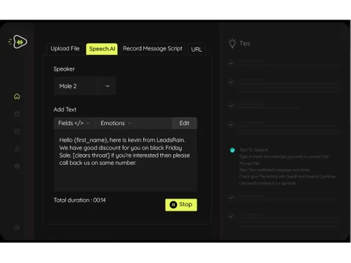Click the tip line 'Use words instead & <> symbols'
The image size is (351, 263).
(x=267, y=183)
